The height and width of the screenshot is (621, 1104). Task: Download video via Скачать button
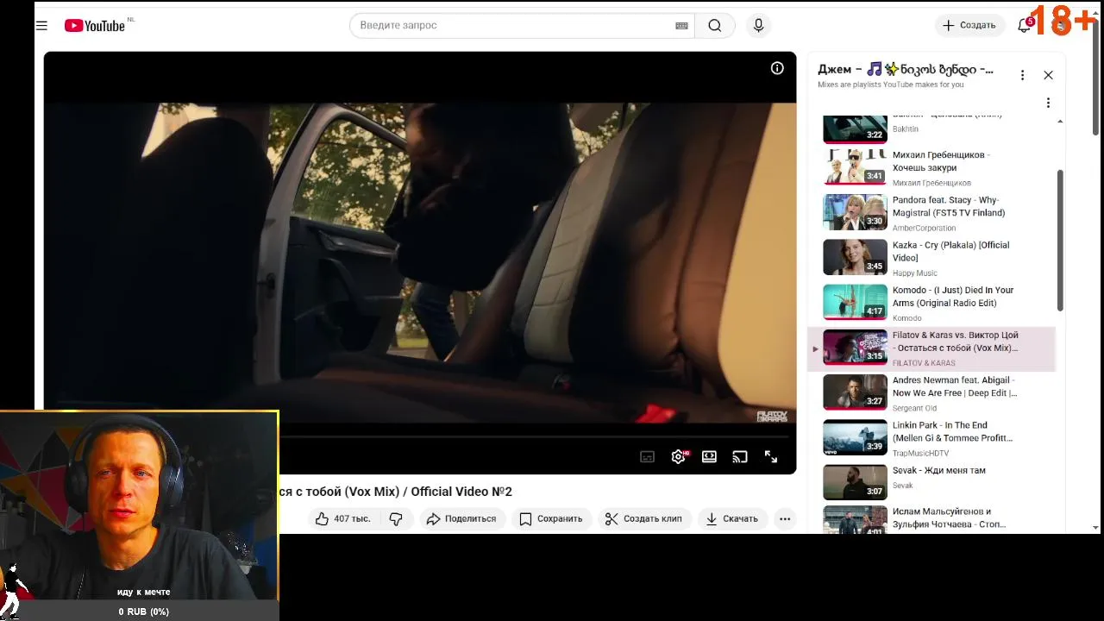(731, 518)
